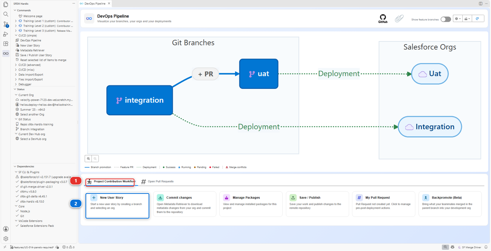
Task: Open the Accounts icon in activity bar
Action: pyautogui.click(x=6, y=229)
